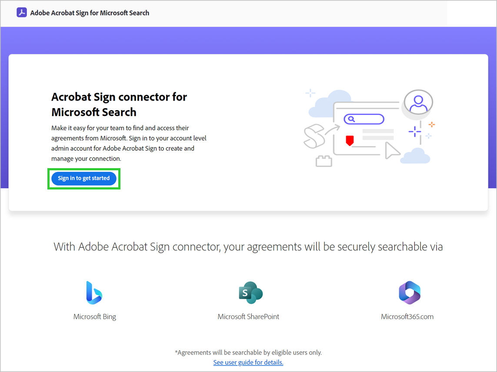Click Sign in to get started button
The image size is (497, 372).
[83, 179]
